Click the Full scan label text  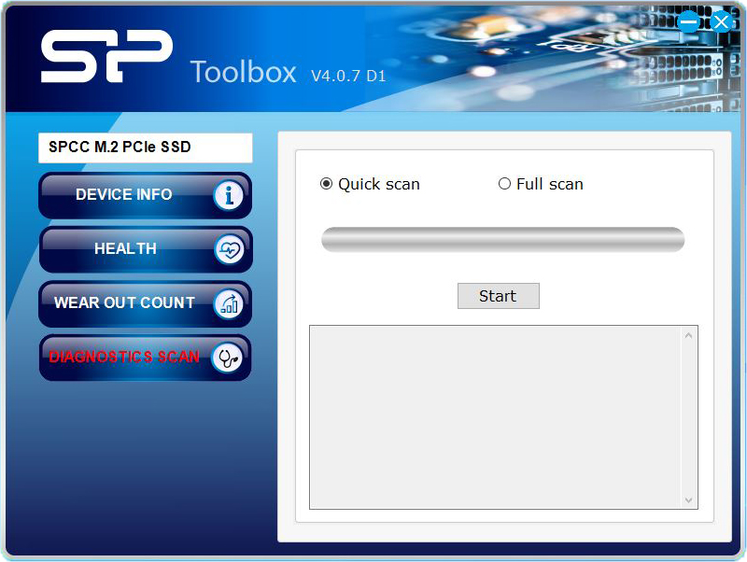pyautogui.click(x=549, y=184)
